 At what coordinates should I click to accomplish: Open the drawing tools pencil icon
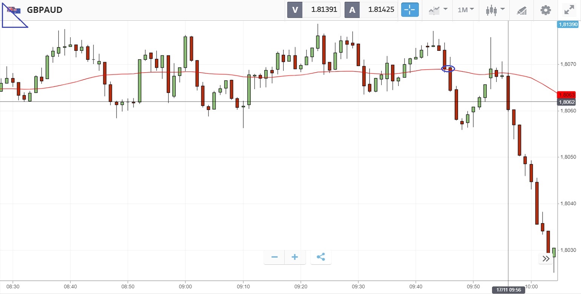(x=522, y=10)
